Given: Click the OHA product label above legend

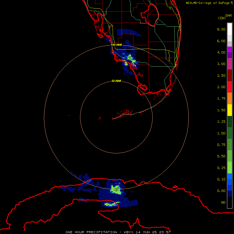Looking at the screenshot, I should coord(229,16).
